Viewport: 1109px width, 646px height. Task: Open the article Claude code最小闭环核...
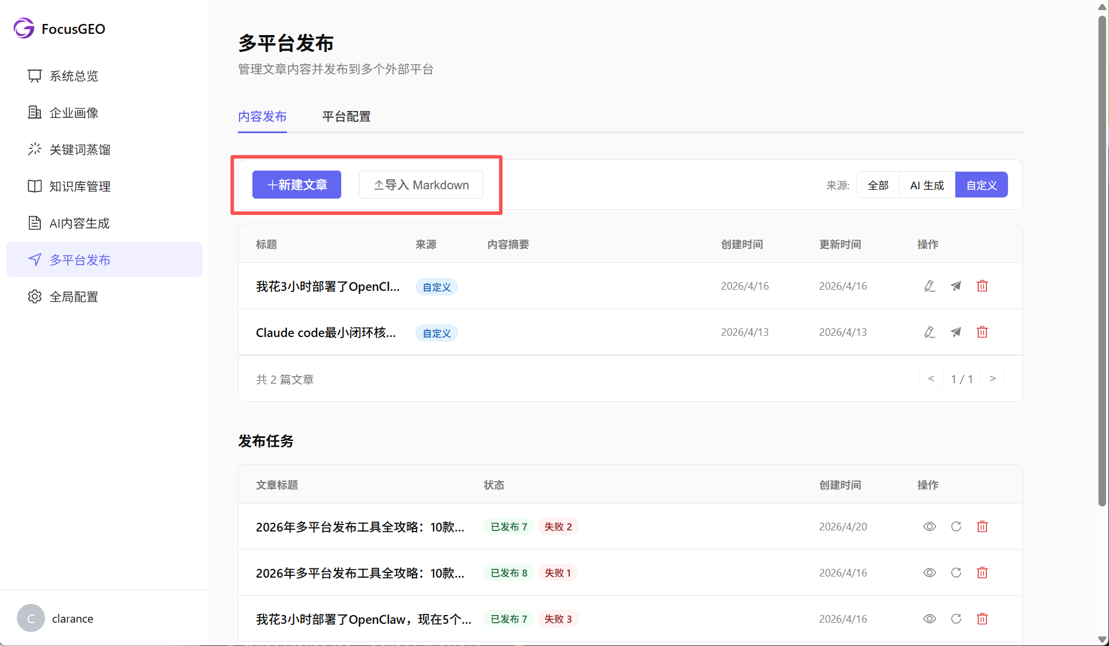(x=326, y=332)
